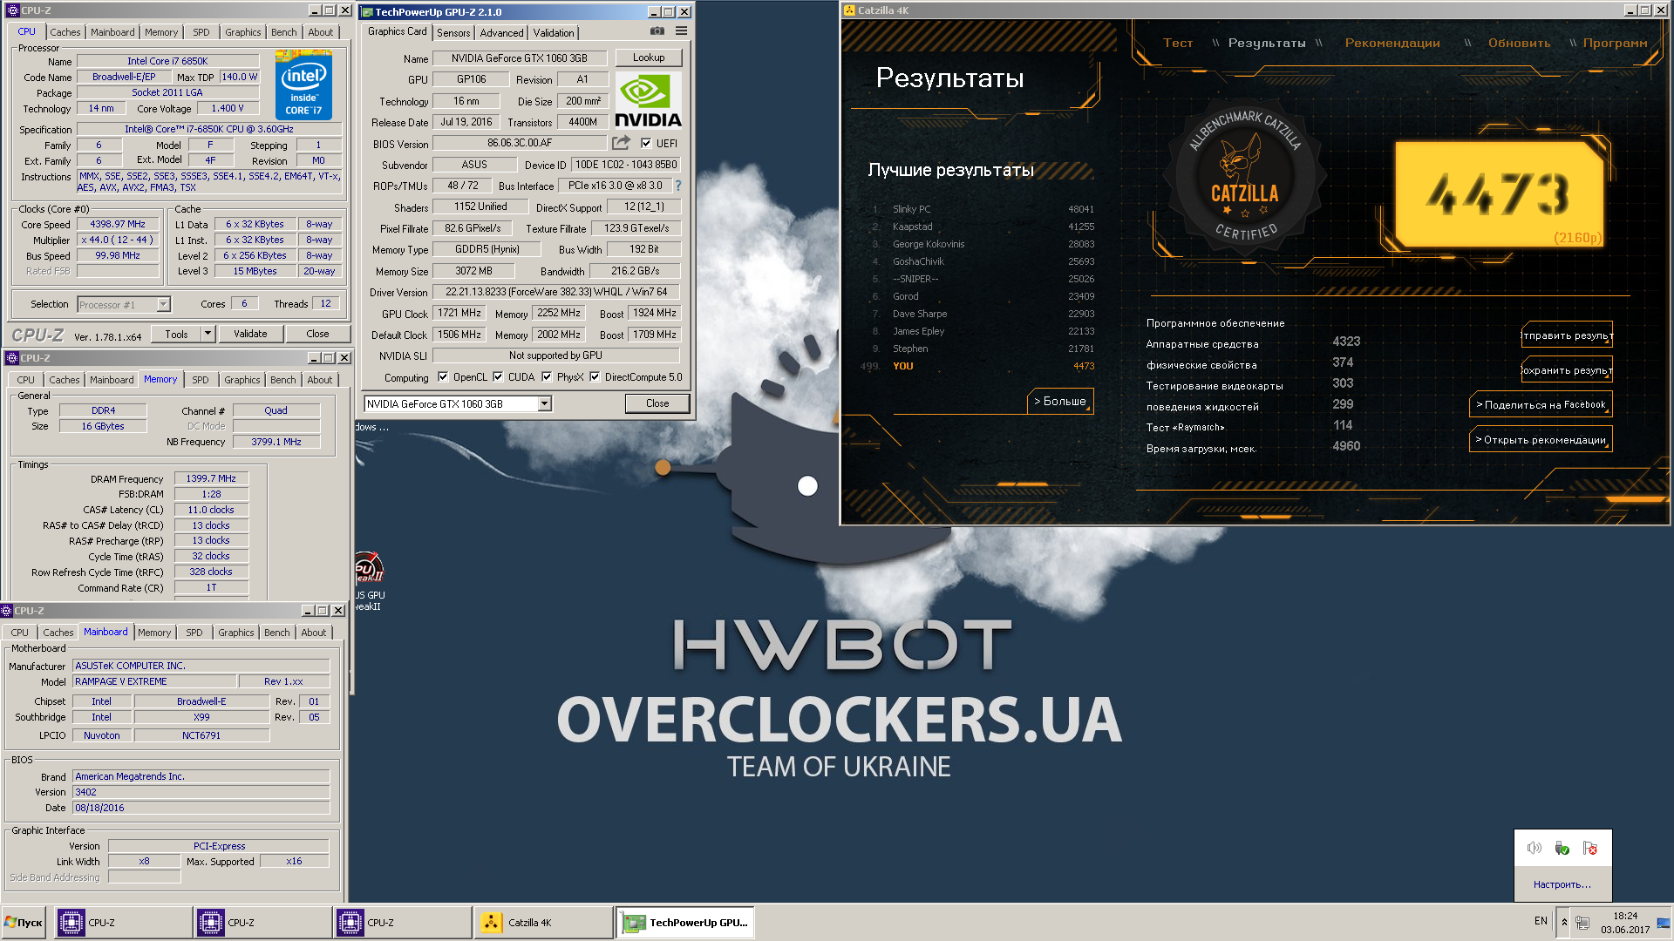
Task: Open the GTX 1060 3GB GPU selector dropdown
Action: [544, 404]
